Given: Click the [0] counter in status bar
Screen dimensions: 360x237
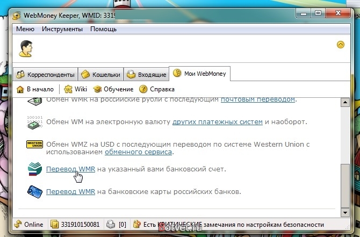Looking at the screenshot, I should point(123,225).
